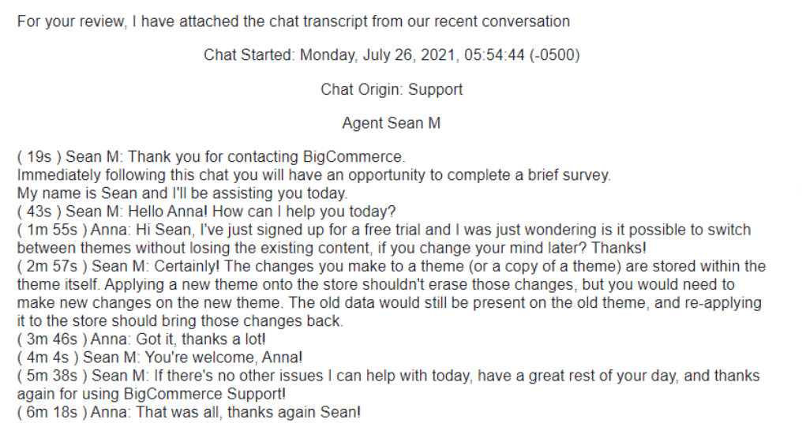This screenshot has width=806, height=427.
Task: Click the '( 43s )' timestamp
Action: (39, 212)
